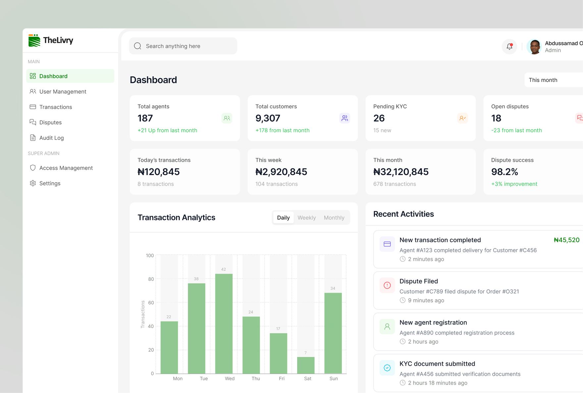Click the user icon beside New agent registration
The height and width of the screenshot is (393, 583).
[x=387, y=327]
